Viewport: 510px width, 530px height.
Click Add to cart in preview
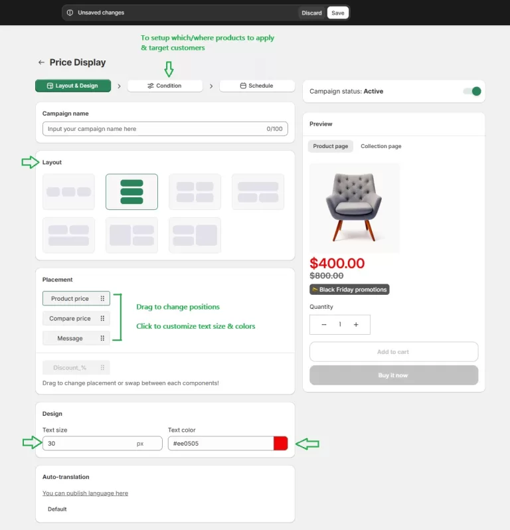pos(394,352)
